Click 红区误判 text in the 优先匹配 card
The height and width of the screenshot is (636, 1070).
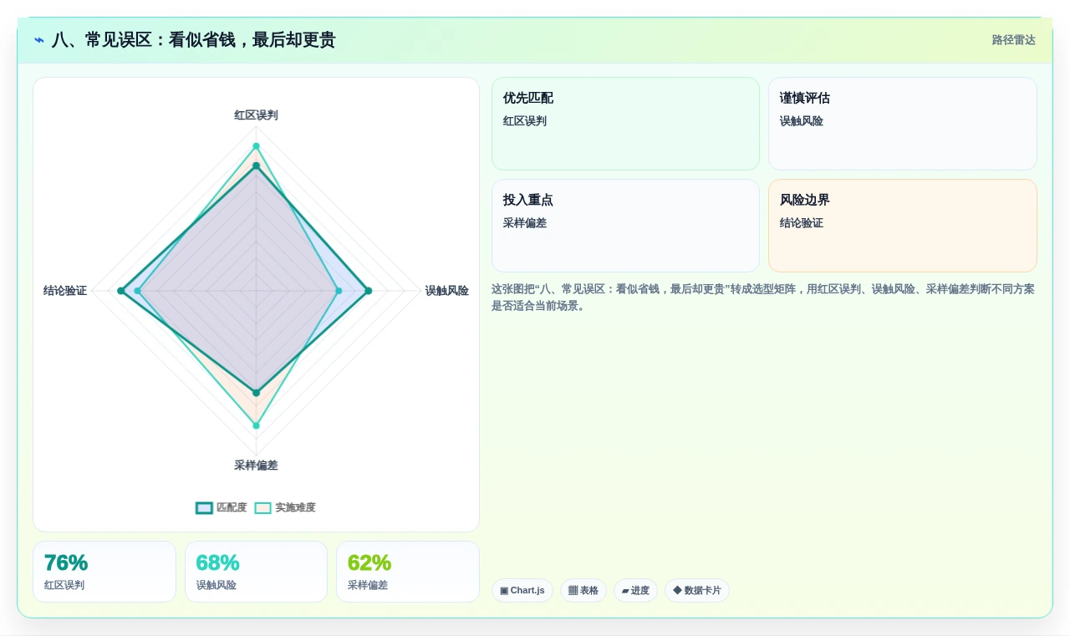point(525,121)
